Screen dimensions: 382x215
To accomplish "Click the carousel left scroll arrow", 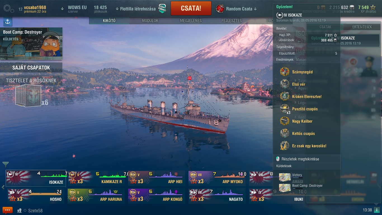I will click(3, 187).
